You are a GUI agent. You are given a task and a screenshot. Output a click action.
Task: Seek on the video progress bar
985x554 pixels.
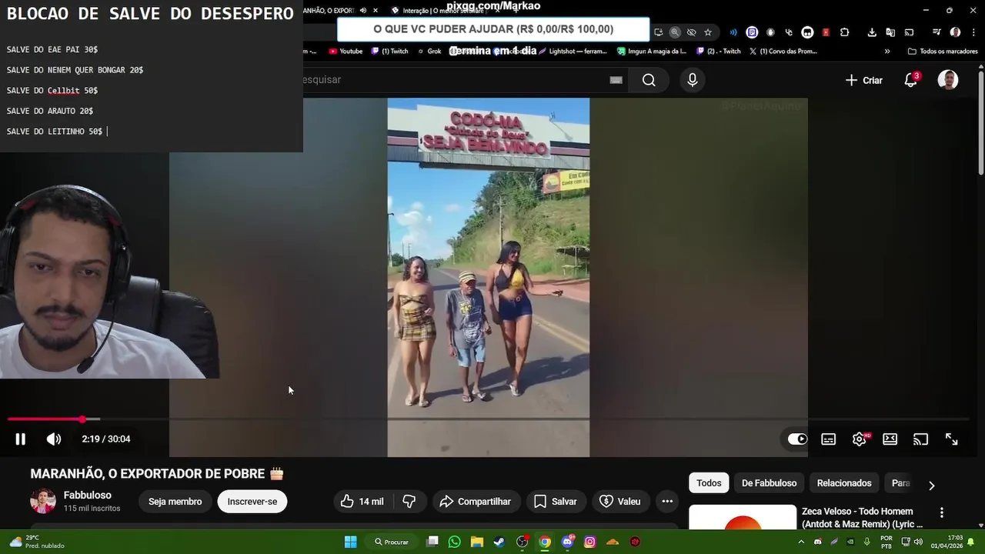[489, 419]
